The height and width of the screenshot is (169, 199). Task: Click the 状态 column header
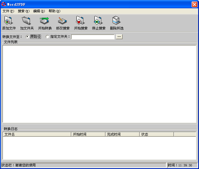(x=157, y=134)
